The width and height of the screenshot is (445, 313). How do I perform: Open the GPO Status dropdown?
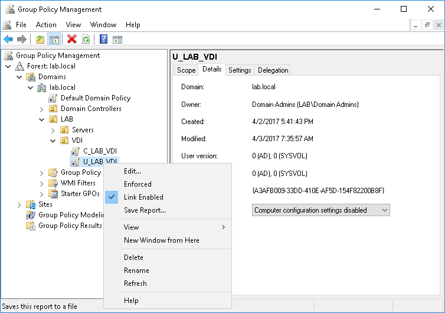[320, 210]
